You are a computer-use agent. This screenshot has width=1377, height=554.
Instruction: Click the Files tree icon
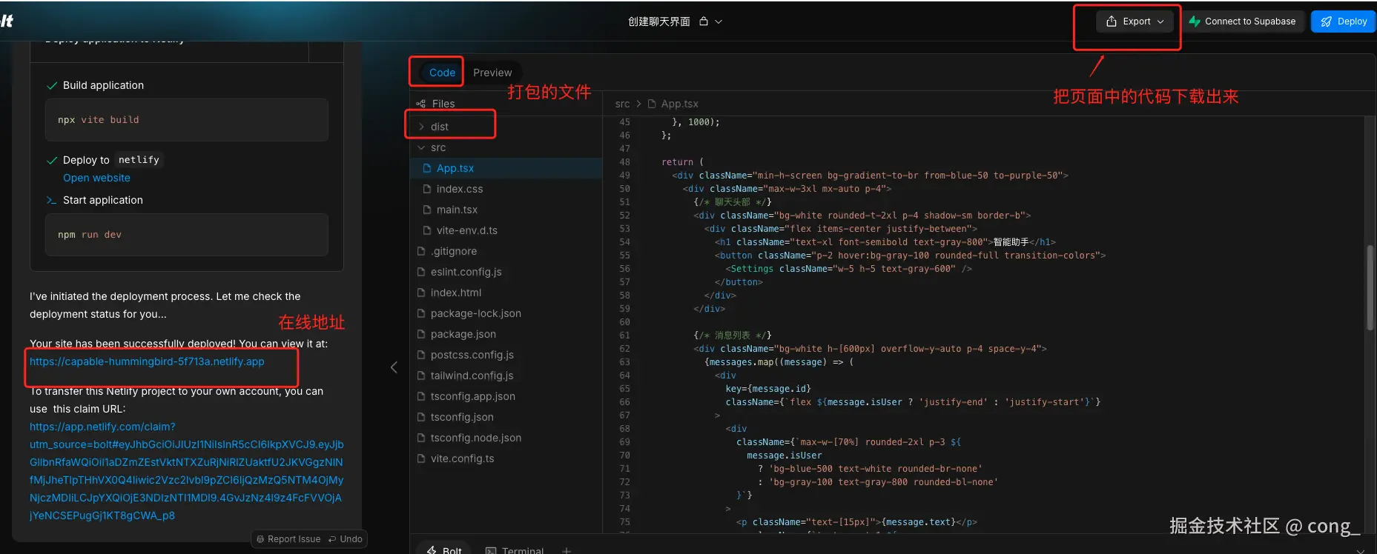click(421, 104)
